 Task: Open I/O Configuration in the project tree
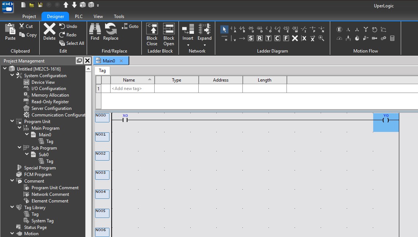tap(49, 89)
